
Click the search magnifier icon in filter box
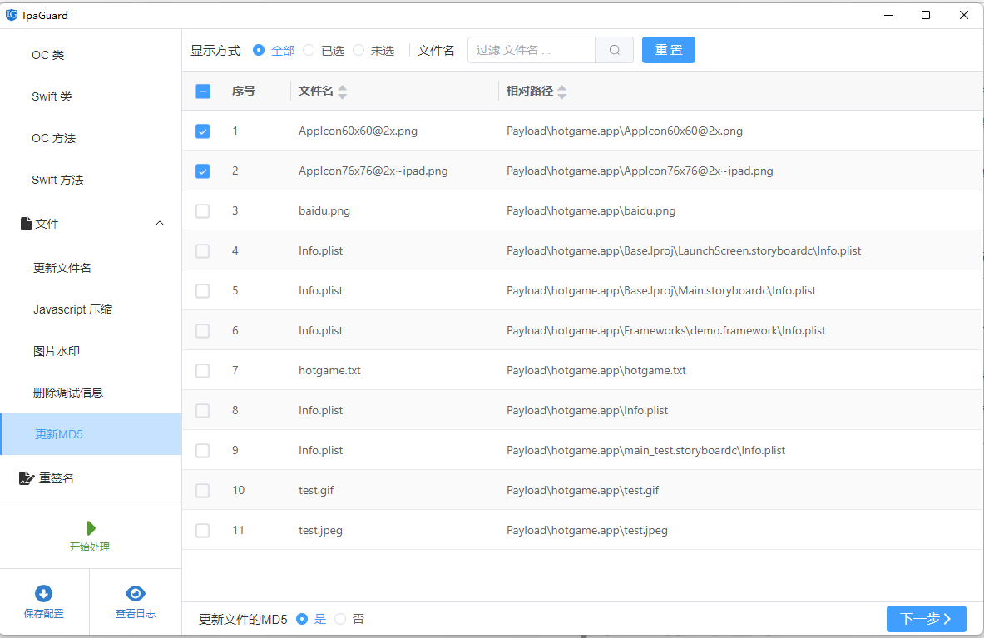(615, 50)
